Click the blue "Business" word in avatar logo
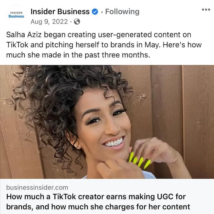The height and width of the screenshot is (214, 214). click(x=16, y=16)
